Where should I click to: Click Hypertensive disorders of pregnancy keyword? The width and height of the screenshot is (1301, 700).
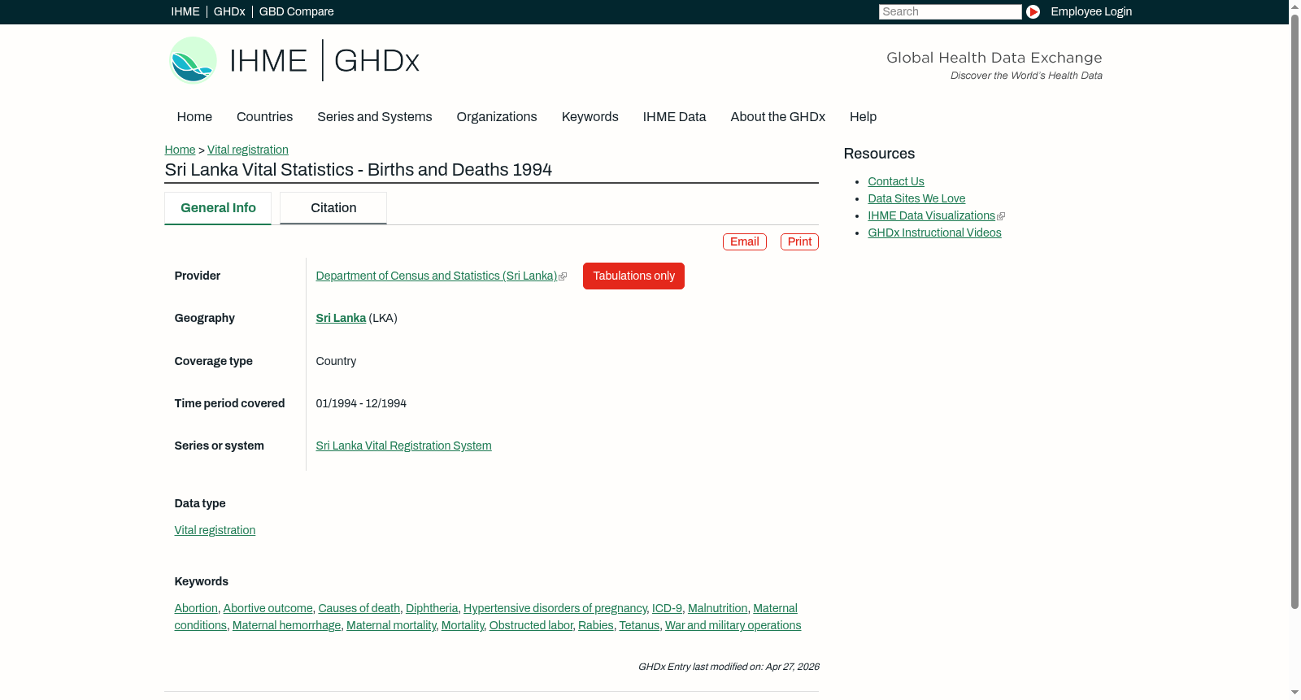(555, 608)
